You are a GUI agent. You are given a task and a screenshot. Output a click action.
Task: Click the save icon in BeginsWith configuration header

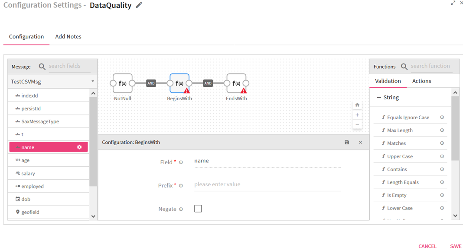click(x=347, y=143)
